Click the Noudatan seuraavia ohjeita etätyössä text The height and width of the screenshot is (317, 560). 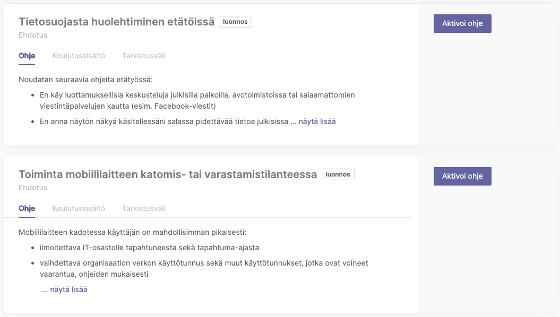coord(85,80)
